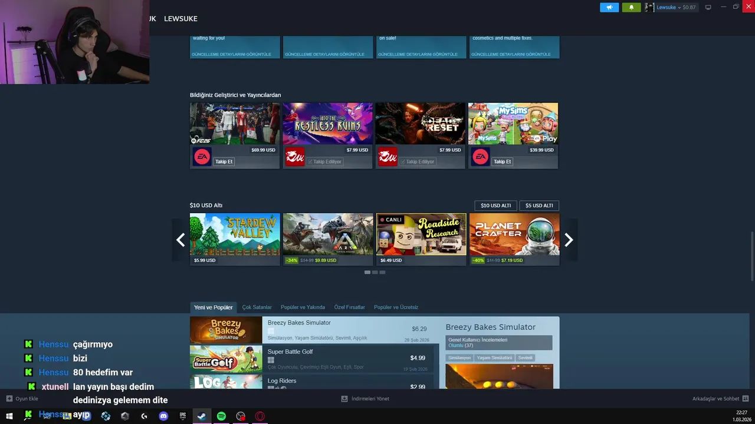Click the Simülasyon tag in preview panel

(459, 357)
